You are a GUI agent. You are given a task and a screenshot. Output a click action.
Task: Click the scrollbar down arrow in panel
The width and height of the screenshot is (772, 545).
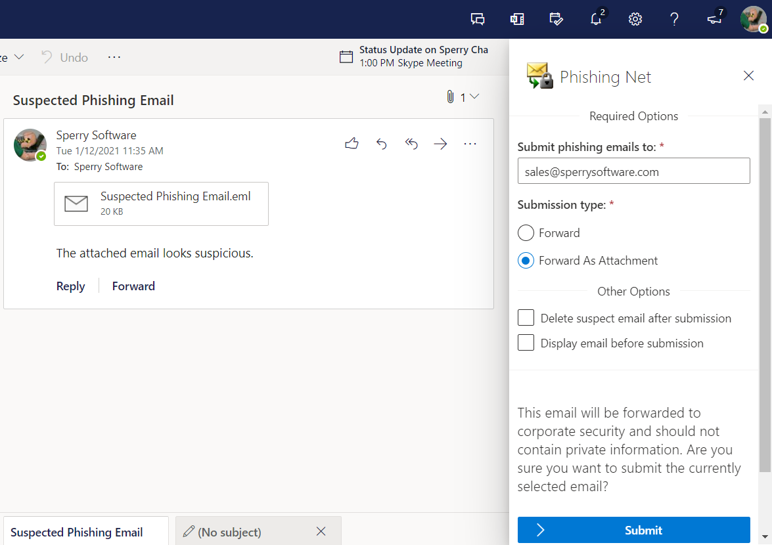(x=765, y=536)
